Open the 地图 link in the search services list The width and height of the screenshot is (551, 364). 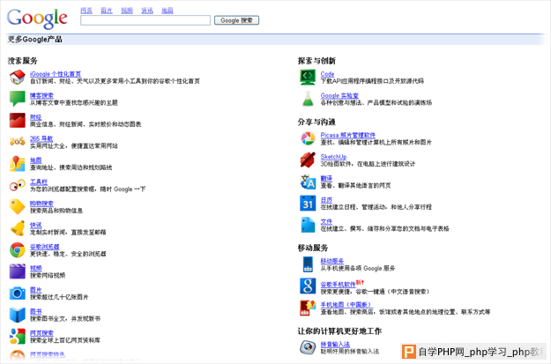pyautogui.click(x=36, y=160)
